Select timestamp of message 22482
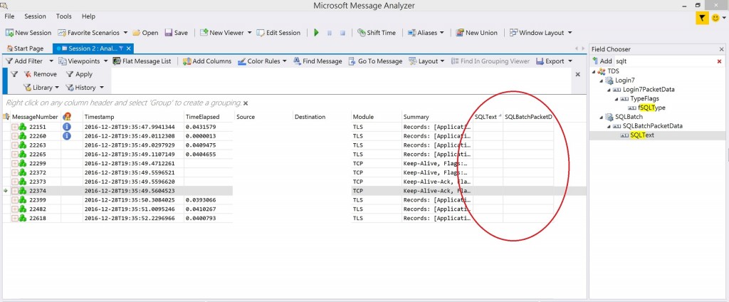729x302 pixels. click(x=130, y=209)
